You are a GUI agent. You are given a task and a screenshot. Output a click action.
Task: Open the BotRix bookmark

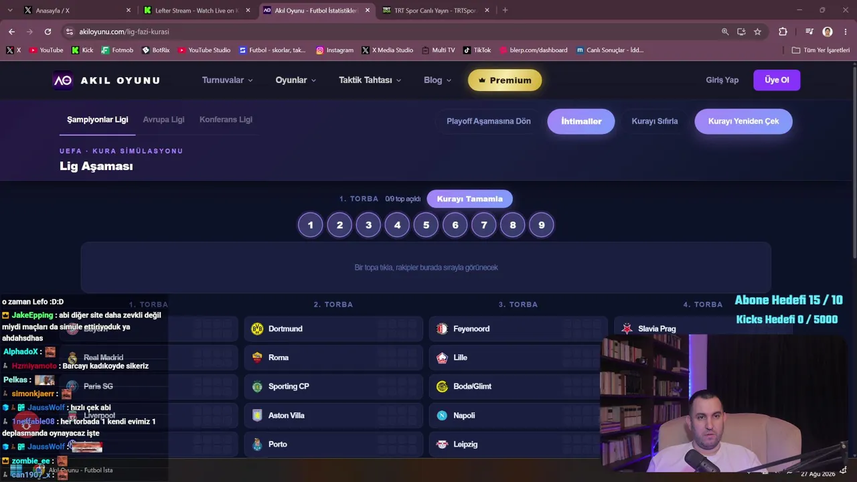coord(155,50)
